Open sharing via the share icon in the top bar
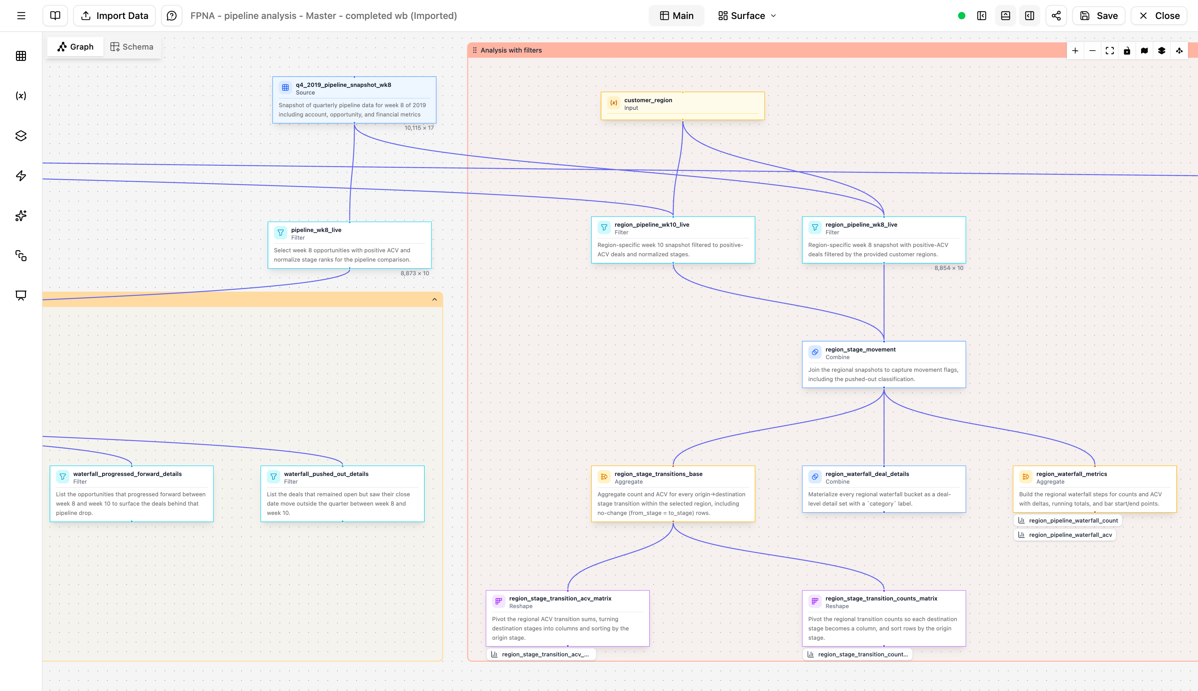Viewport: 1198px width, 691px height. point(1056,15)
